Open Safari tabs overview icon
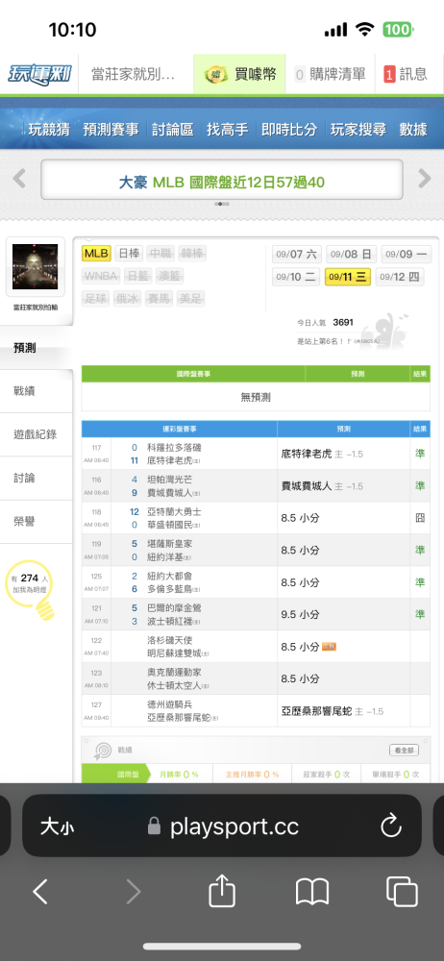This screenshot has width=444, height=961. [402, 891]
